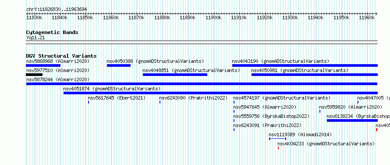Open the nsv4043190 gnomAD variant label

point(280,61)
